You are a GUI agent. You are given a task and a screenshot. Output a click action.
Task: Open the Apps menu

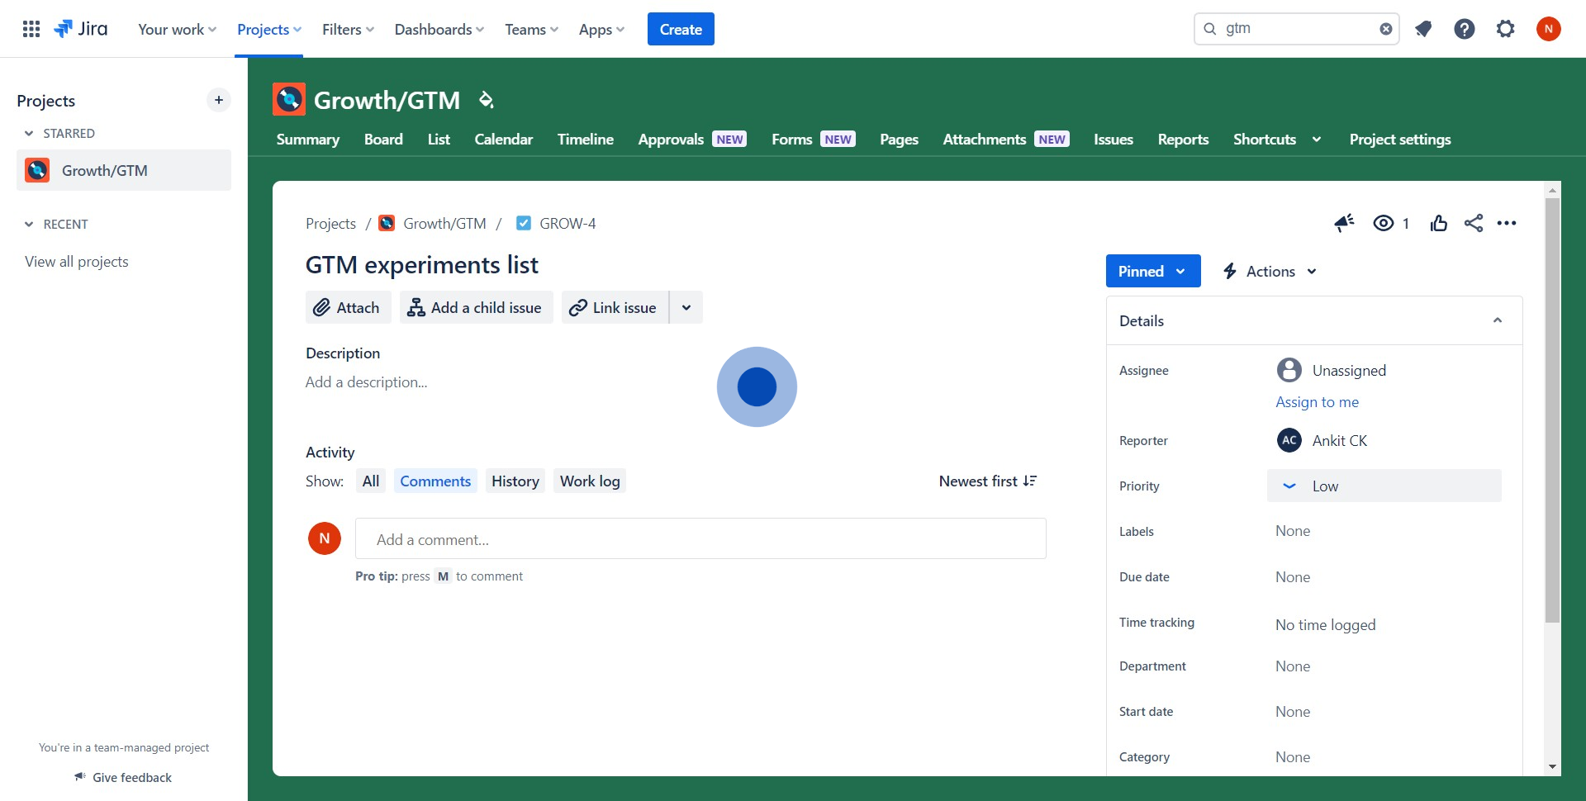[x=601, y=29]
